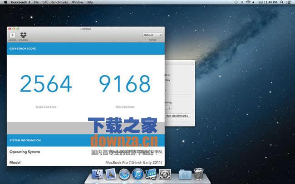The width and height of the screenshot is (295, 184).
Task: Click the Model row label
Action: pos(15,162)
